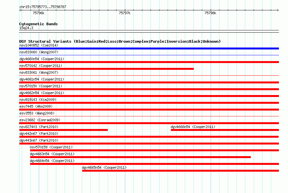Select the red dgv4665n54 loss bar
The image size is (288, 193).
tap(181, 171)
